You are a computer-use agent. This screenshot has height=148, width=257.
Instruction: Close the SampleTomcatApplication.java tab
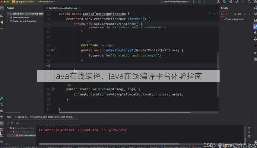[x=80, y=8]
